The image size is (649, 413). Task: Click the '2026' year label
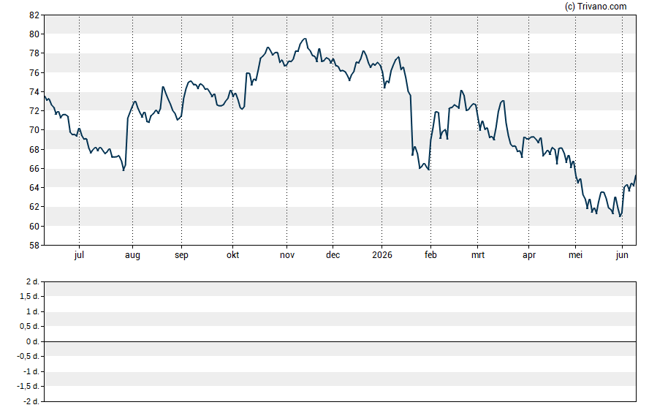(x=382, y=255)
